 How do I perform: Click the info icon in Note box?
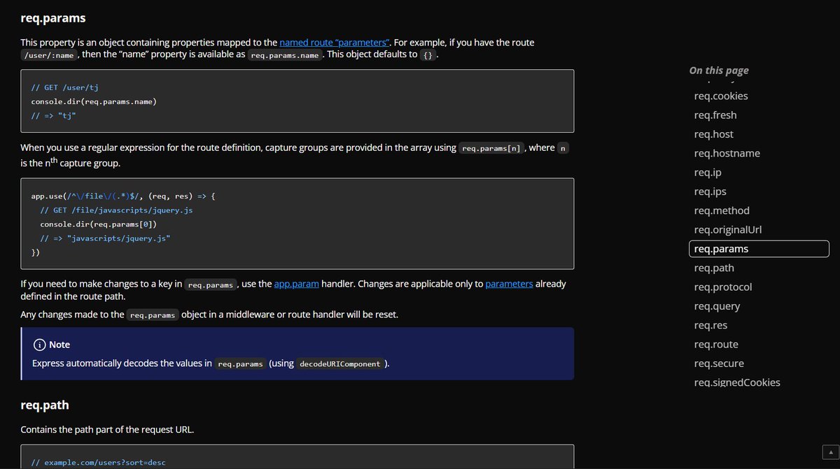point(39,345)
